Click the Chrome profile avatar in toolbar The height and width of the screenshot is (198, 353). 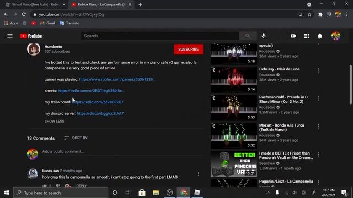click(338, 14)
